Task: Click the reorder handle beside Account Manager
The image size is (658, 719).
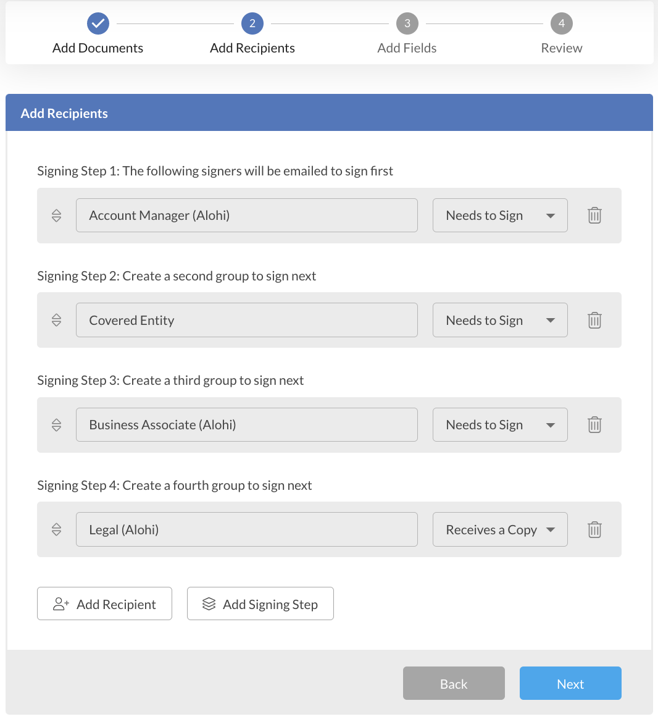Action: 56,215
